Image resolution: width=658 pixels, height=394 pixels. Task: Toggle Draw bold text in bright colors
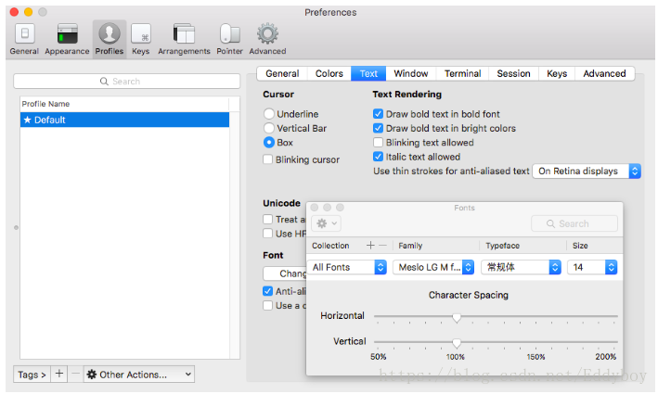378,128
